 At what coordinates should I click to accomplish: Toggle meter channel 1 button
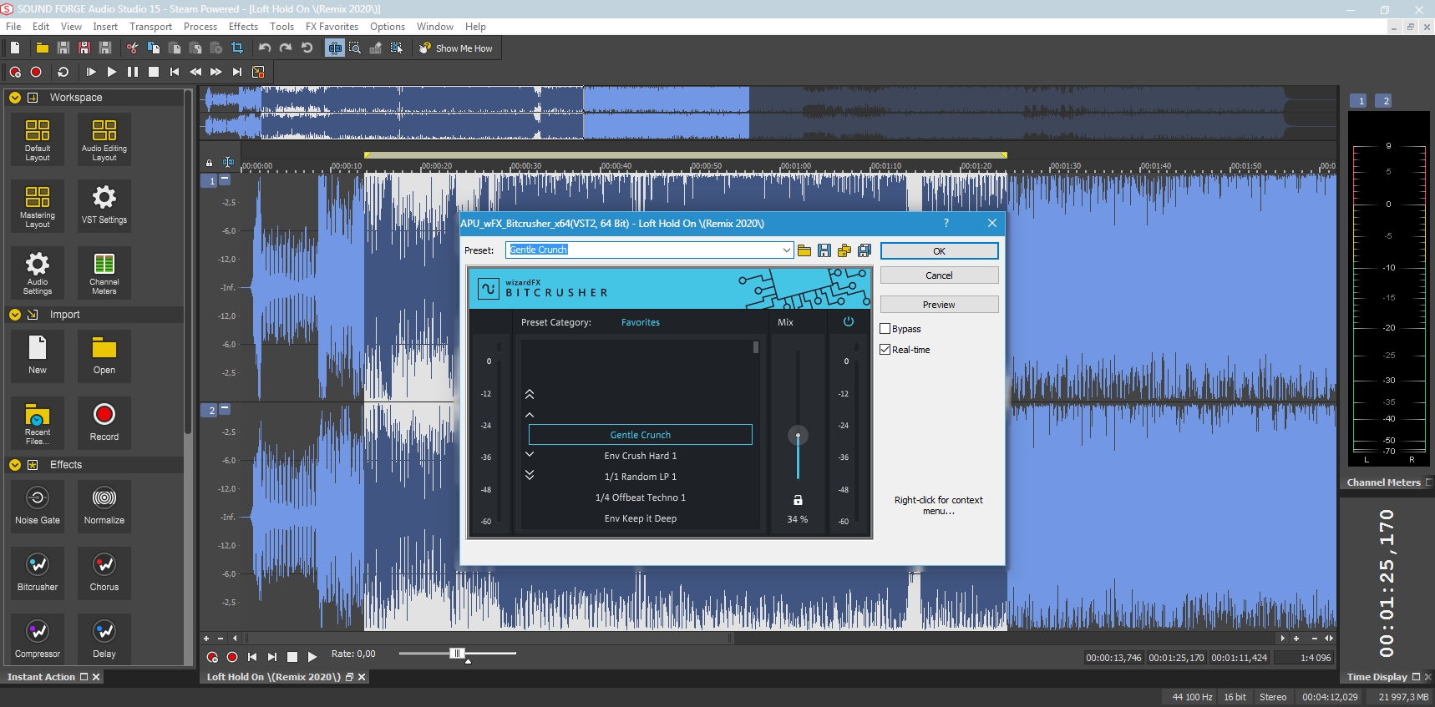pos(1361,101)
